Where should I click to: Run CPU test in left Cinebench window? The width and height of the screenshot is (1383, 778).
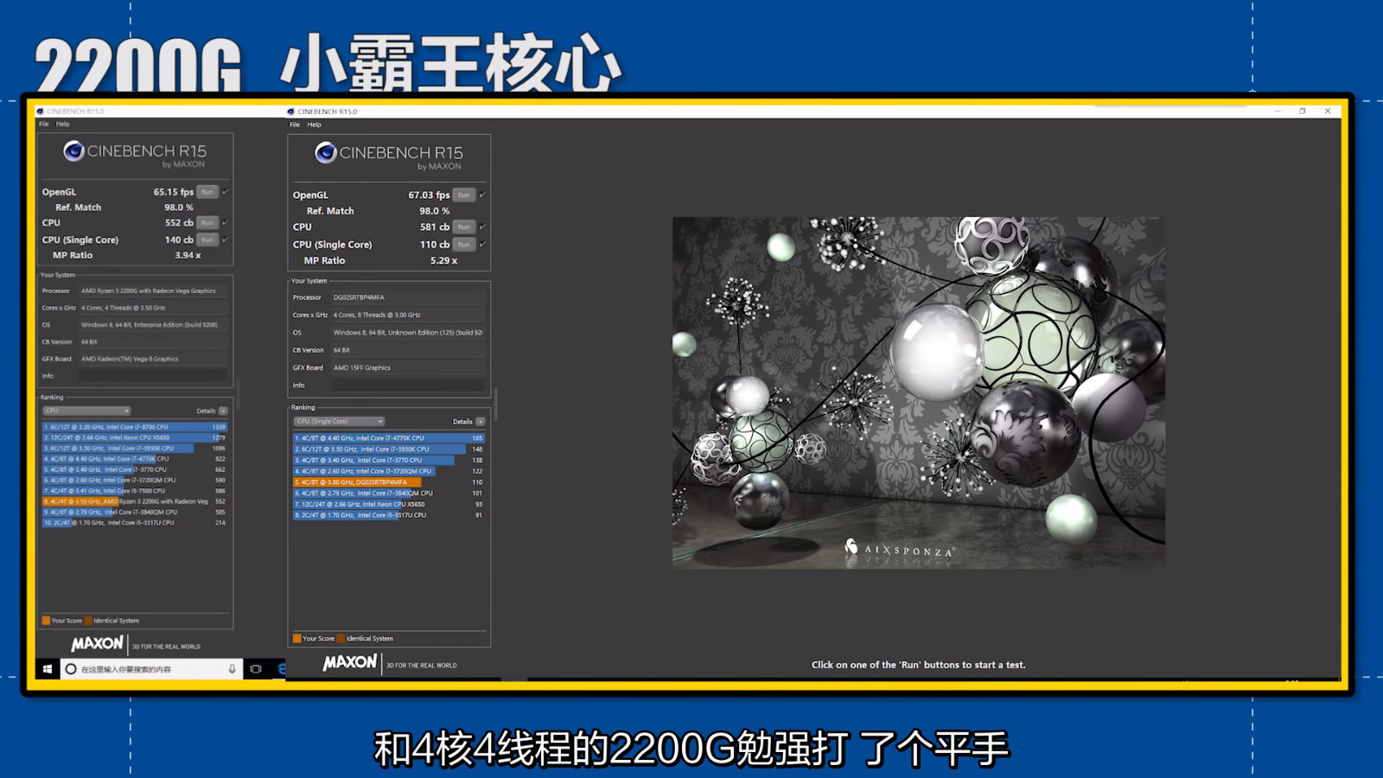[207, 222]
